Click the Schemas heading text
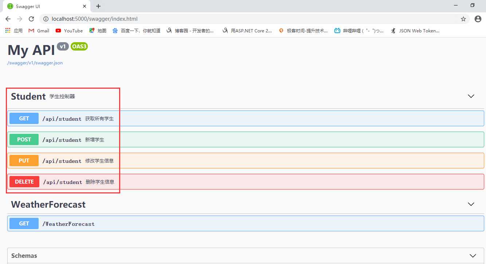The height and width of the screenshot is (264, 486). coord(24,256)
